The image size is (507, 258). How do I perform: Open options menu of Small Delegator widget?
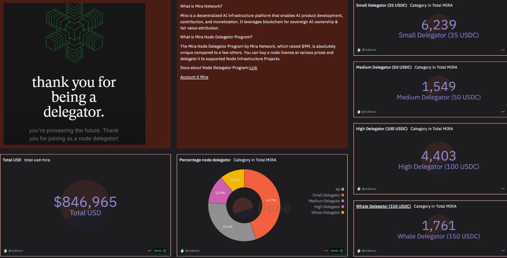pyautogui.click(x=503, y=50)
